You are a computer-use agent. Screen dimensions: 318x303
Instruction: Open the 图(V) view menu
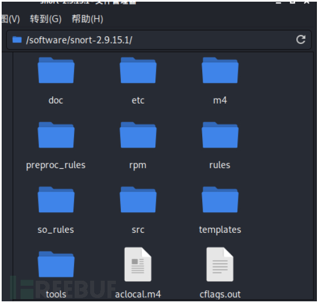point(11,19)
